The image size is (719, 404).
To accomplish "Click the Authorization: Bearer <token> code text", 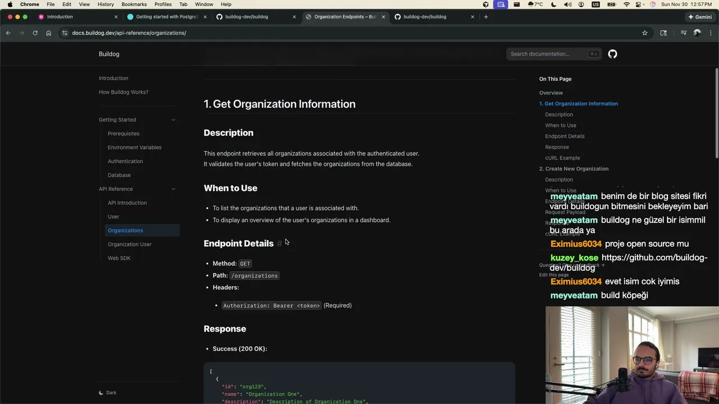I will click(x=272, y=306).
